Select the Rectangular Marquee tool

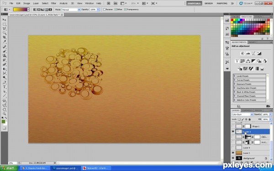point(5,24)
